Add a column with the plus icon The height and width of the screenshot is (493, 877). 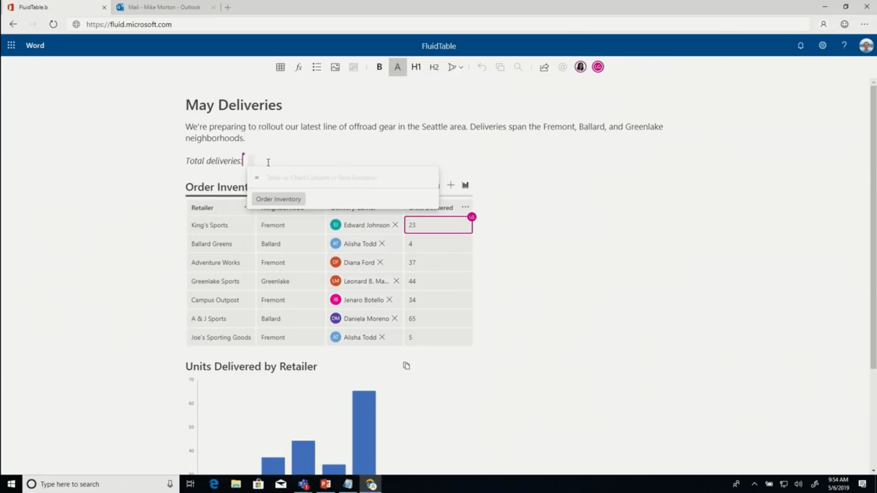[450, 185]
